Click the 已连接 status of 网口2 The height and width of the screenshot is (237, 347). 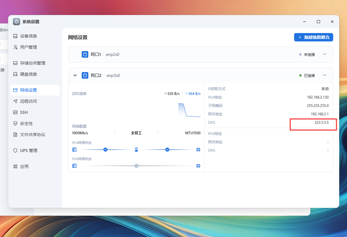pyautogui.click(x=307, y=75)
